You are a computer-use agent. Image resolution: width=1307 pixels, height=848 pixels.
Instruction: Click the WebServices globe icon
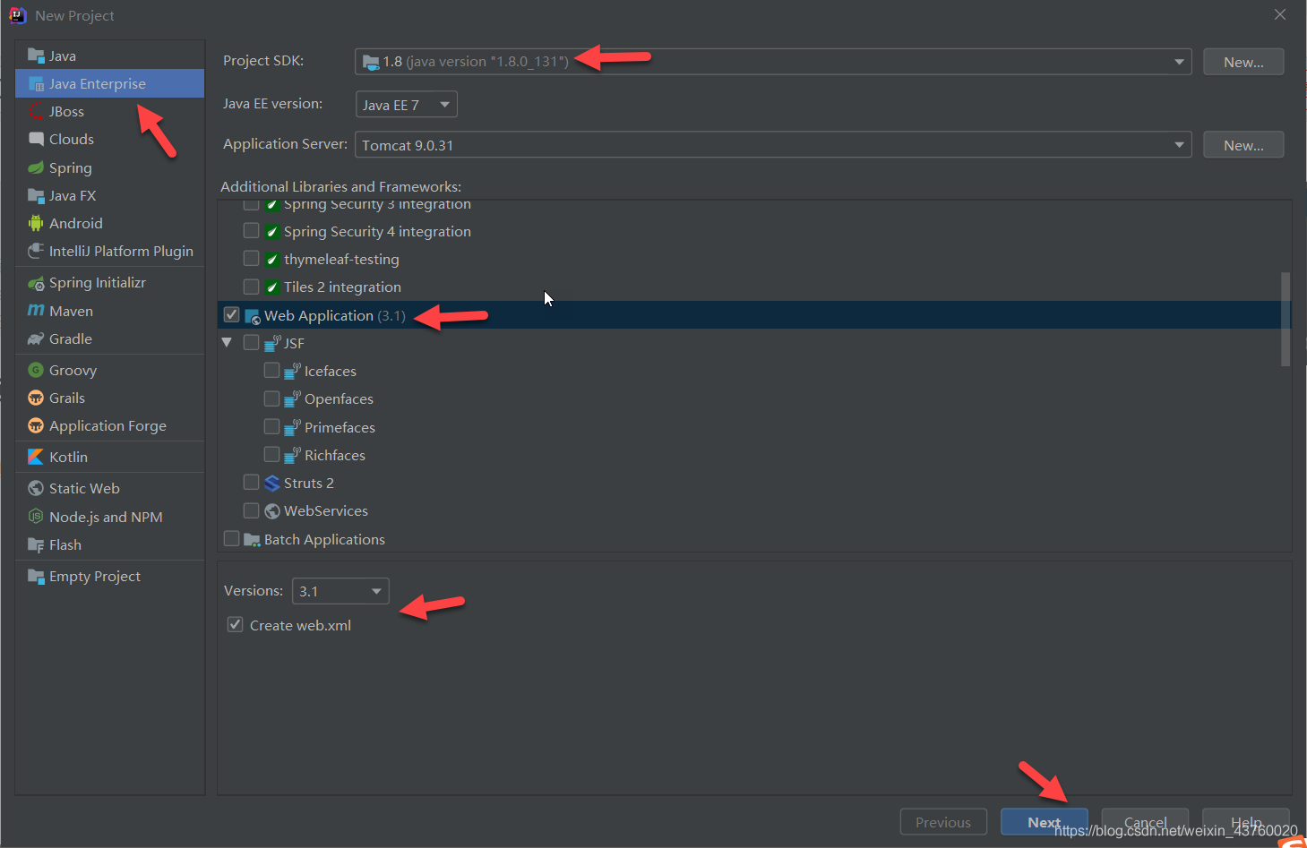point(272,510)
